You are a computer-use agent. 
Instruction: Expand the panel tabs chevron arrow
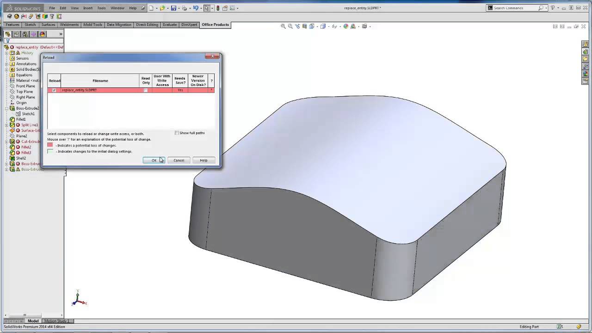click(x=61, y=34)
